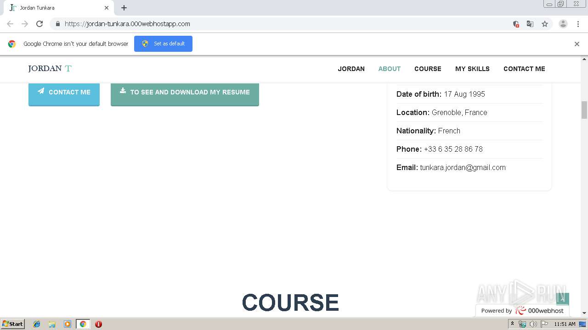The height and width of the screenshot is (330, 588).
Task: Open the Chrome profile avatar
Action: [563, 24]
